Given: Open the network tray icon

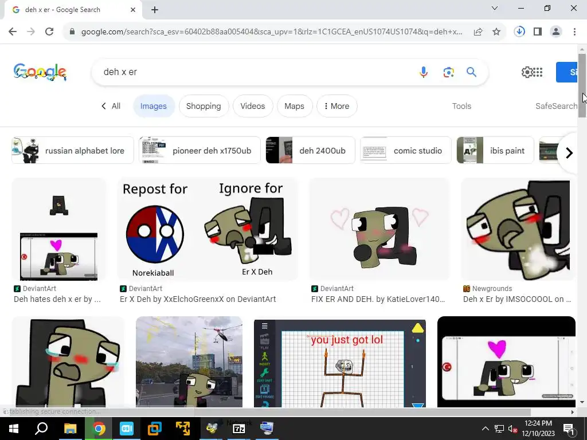Looking at the screenshot, I should pyautogui.click(x=499, y=429).
